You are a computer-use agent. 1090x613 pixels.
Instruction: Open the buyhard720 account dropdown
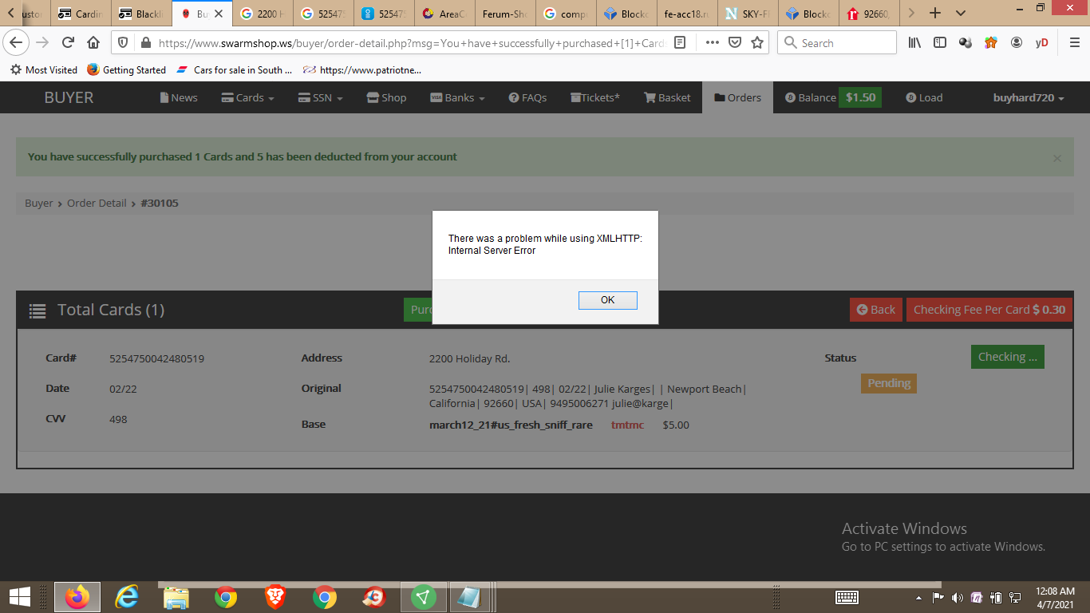(1029, 97)
